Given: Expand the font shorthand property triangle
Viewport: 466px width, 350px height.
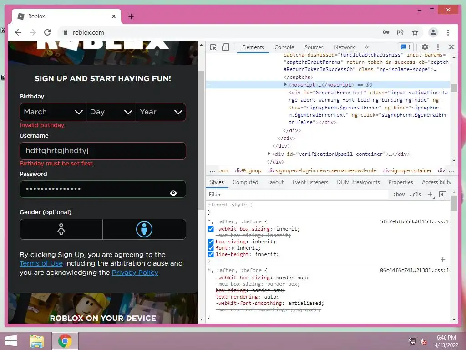Looking at the screenshot, I should (x=233, y=248).
